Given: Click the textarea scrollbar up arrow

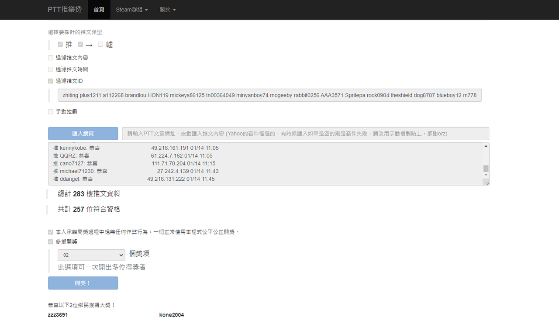Looking at the screenshot, I should click(x=486, y=146).
